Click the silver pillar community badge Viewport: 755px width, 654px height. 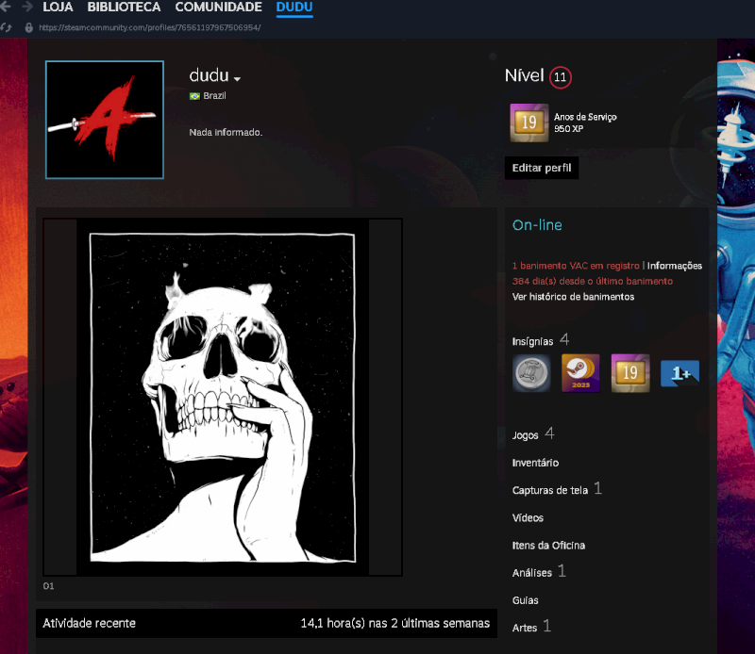point(531,373)
